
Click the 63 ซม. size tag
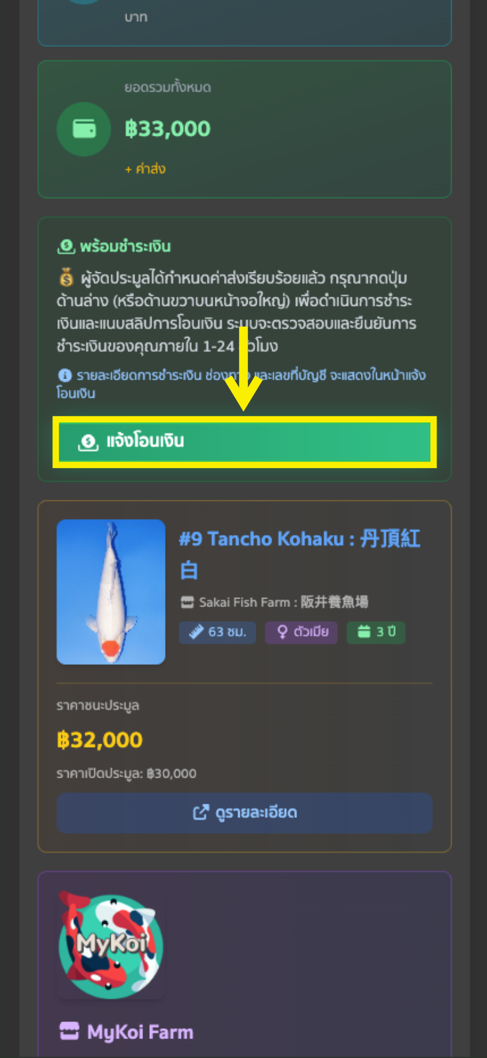pos(217,632)
